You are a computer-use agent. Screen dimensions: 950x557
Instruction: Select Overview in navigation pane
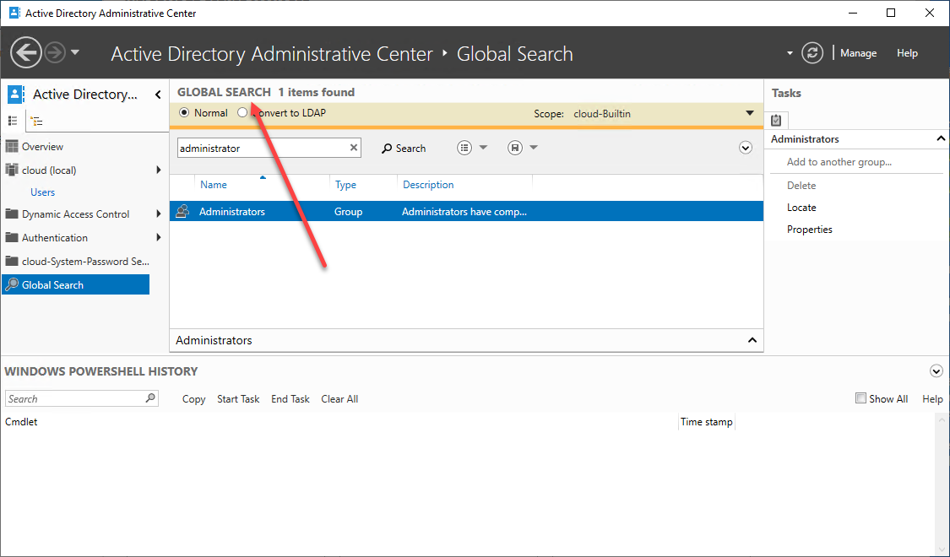(42, 147)
